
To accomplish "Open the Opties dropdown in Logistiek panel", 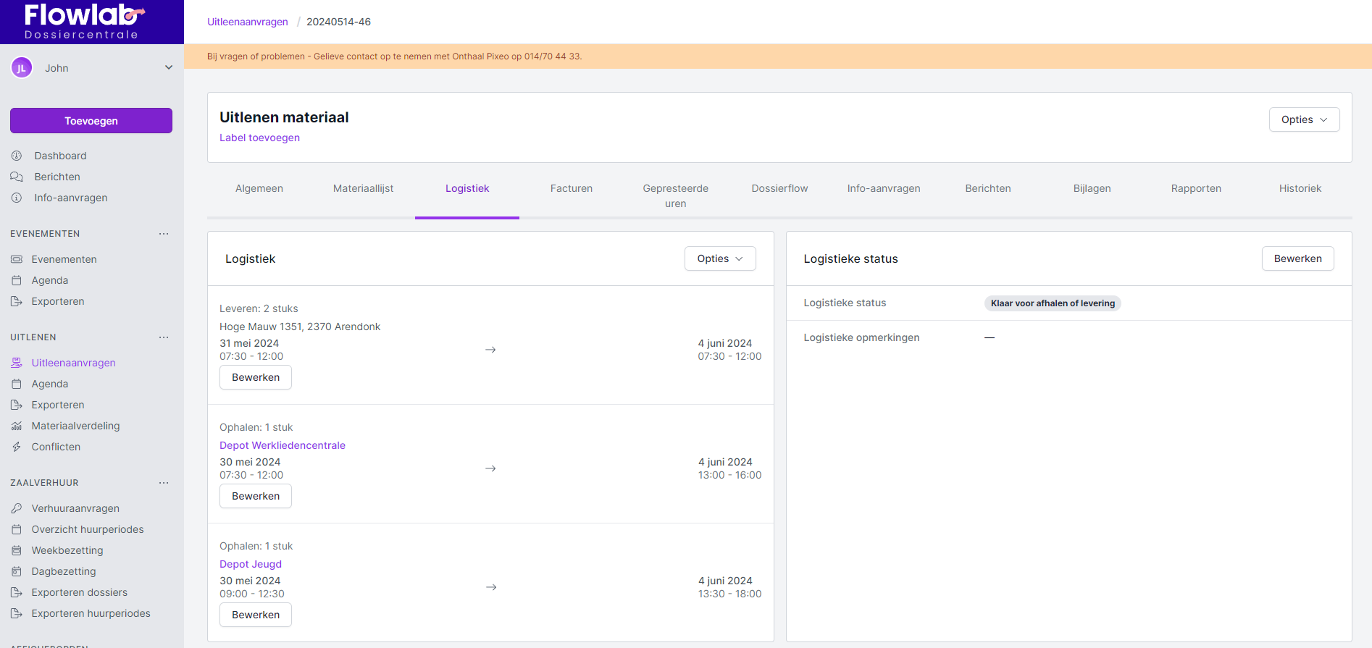I will coord(719,258).
